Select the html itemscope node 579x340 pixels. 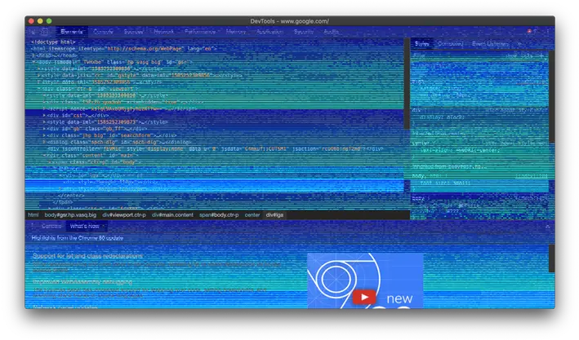coord(123,49)
